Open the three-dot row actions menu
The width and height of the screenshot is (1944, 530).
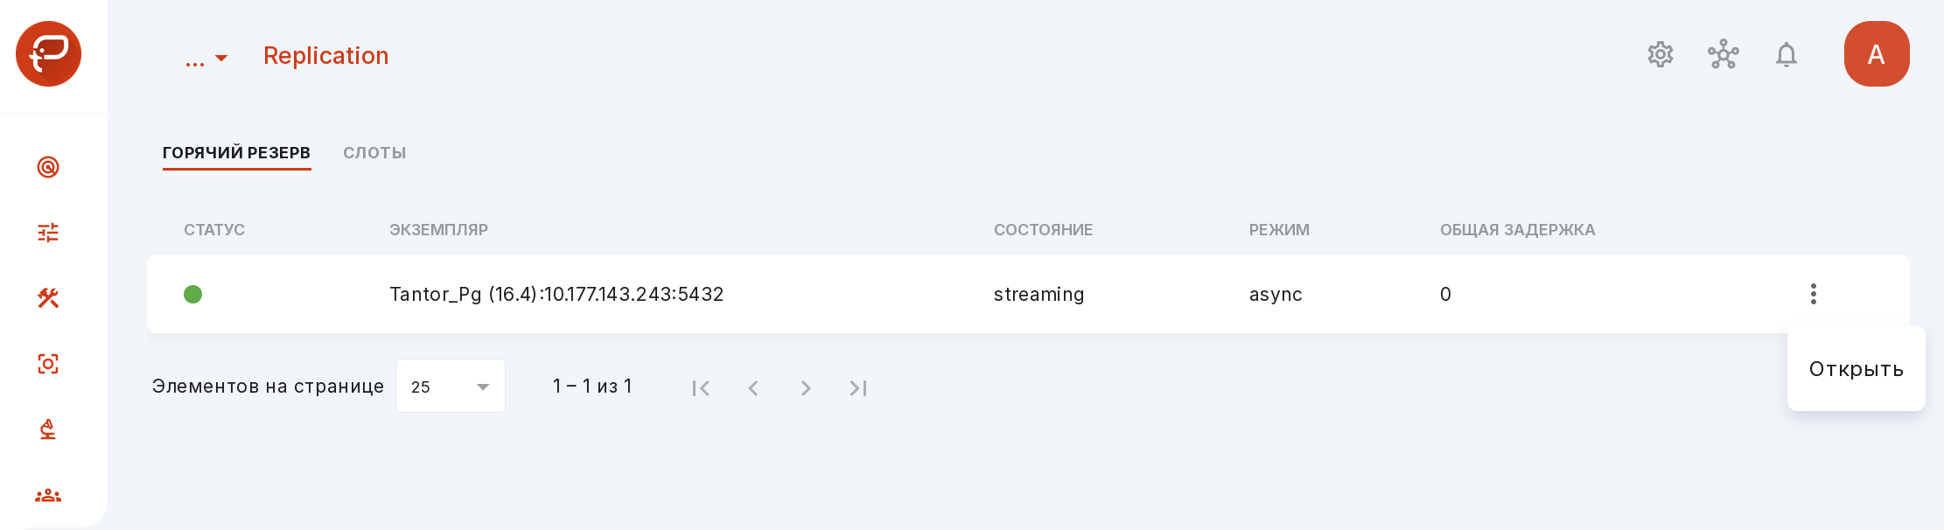pos(1814,294)
